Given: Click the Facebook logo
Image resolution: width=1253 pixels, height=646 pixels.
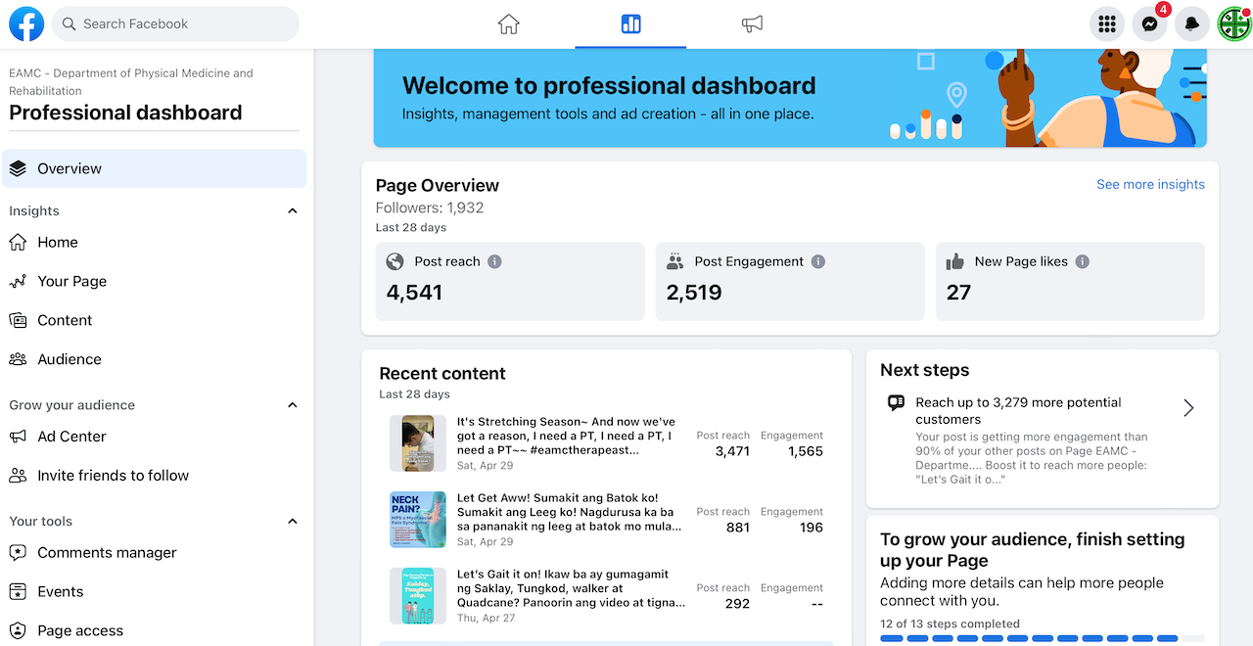Looking at the screenshot, I should 26,23.
